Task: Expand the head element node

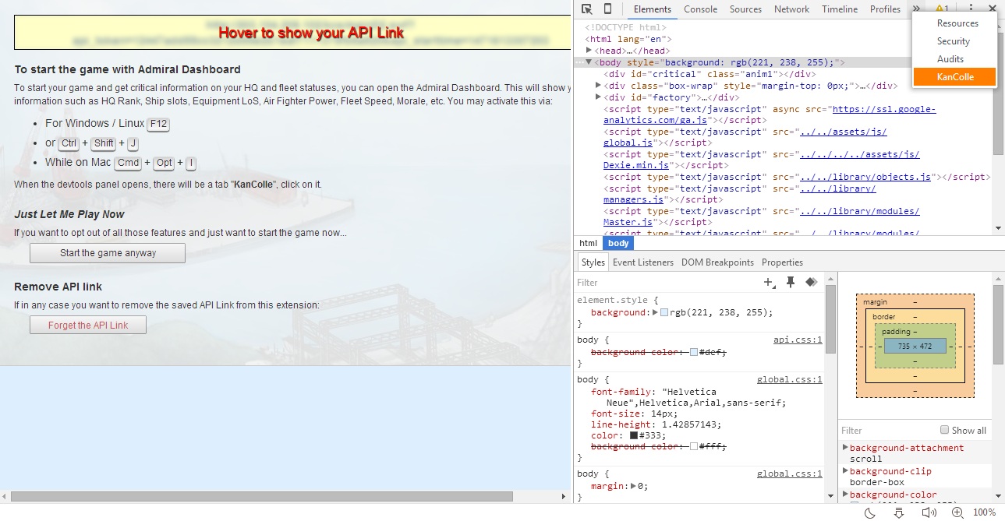Action: point(589,50)
